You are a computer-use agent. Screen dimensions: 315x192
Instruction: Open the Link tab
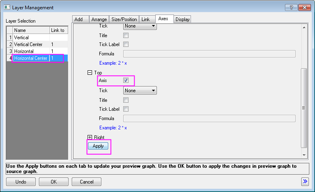click(x=146, y=19)
